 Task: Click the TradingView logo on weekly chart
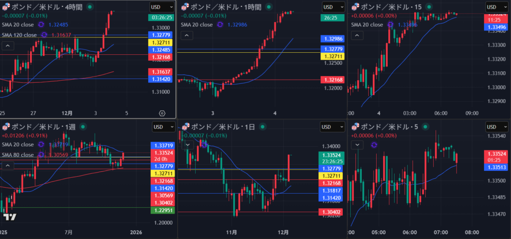[x=9, y=217]
